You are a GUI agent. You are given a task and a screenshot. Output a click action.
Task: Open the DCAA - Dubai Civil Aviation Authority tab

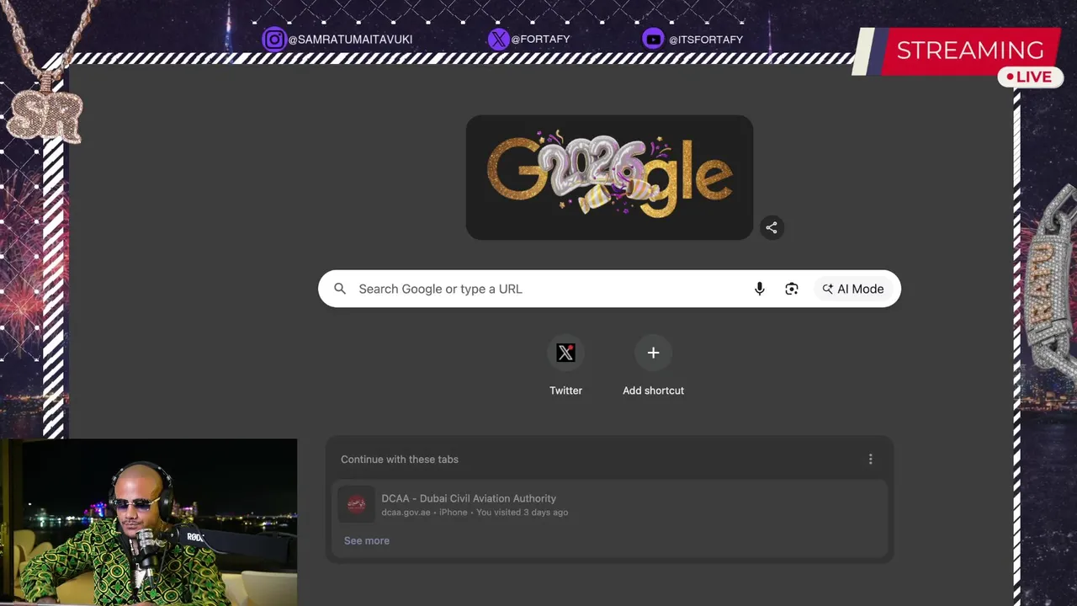609,504
